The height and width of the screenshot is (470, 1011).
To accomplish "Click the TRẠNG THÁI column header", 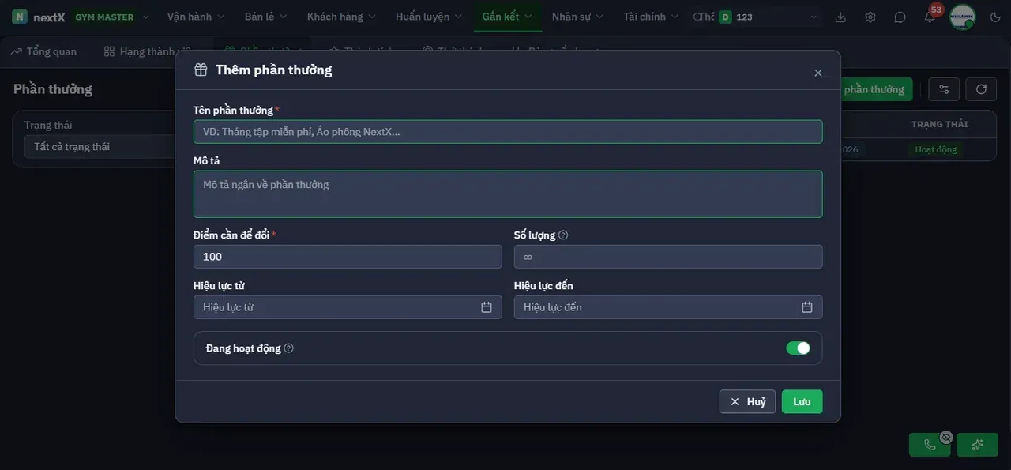I will [939, 124].
